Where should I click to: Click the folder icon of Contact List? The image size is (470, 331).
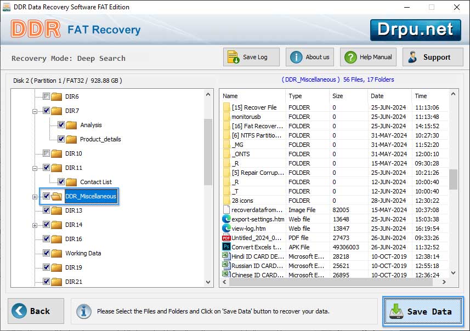coord(71,182)
